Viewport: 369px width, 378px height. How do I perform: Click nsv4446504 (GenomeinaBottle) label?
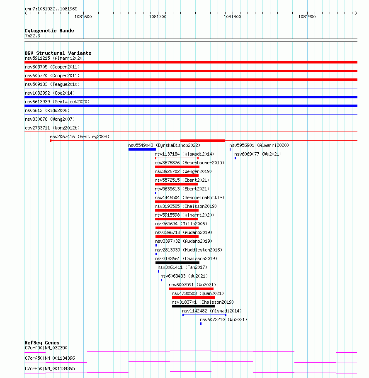coord(189,198)
